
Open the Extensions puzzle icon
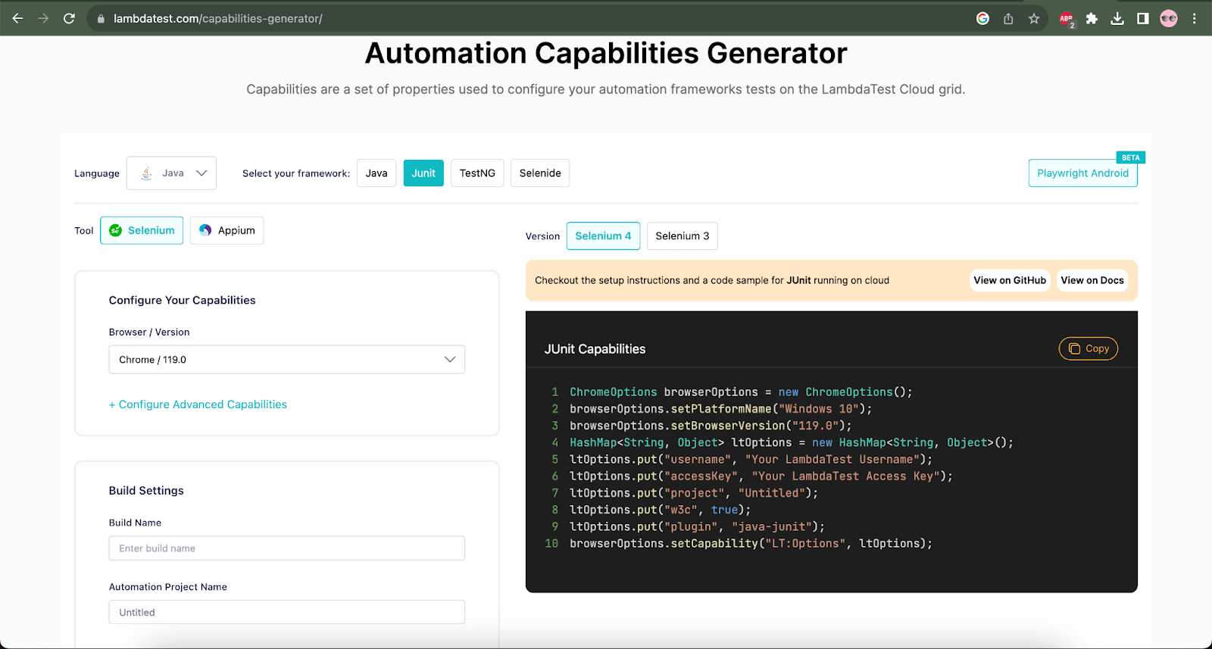pyautogui.click(x=1092, y=18)
